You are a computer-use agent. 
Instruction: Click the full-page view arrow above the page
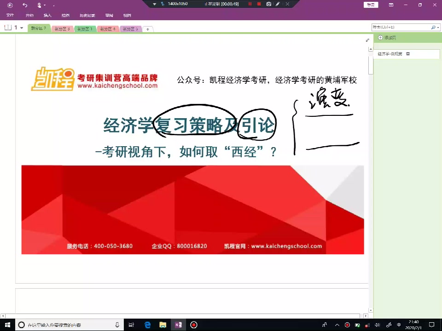coord(367,40)
